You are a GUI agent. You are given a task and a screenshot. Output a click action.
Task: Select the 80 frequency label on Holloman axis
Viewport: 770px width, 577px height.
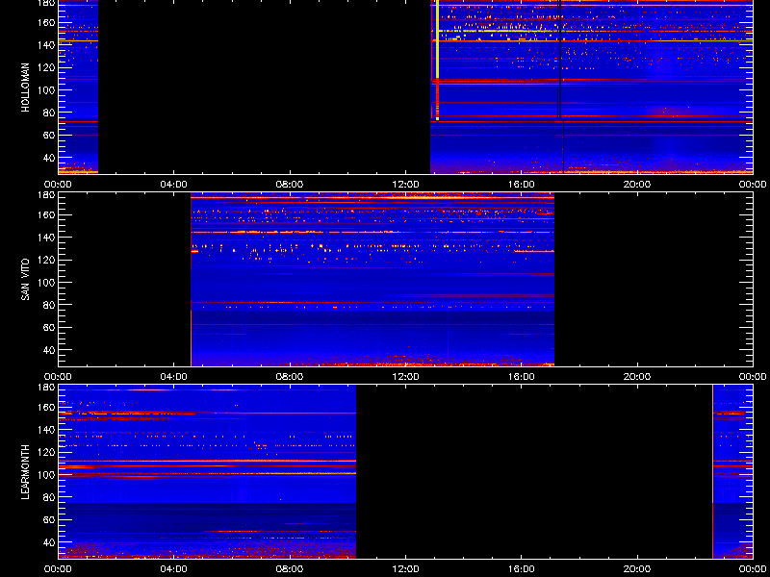[50, 113]
